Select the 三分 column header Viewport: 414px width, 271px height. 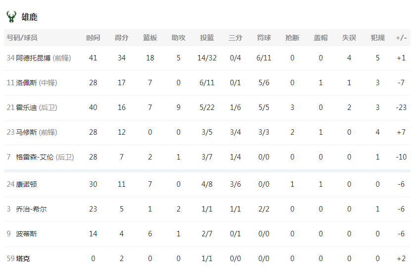[x=235, y=38]
